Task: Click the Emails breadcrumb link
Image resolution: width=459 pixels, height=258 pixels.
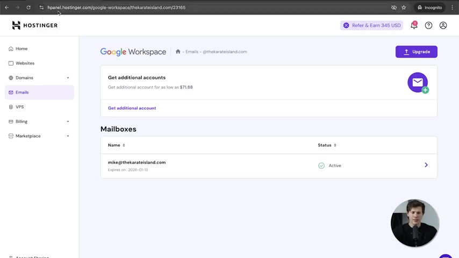Action: point(192,52)
